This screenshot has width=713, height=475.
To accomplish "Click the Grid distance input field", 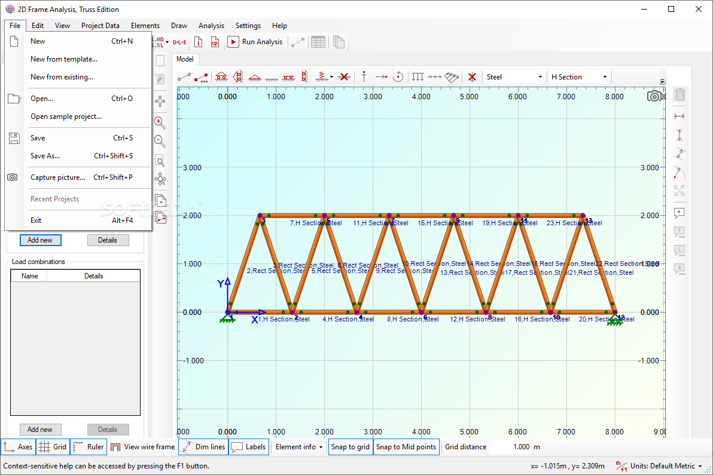I will tap(509, 447).
